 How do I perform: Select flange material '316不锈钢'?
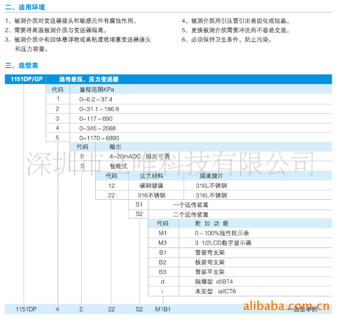(151, 195)
